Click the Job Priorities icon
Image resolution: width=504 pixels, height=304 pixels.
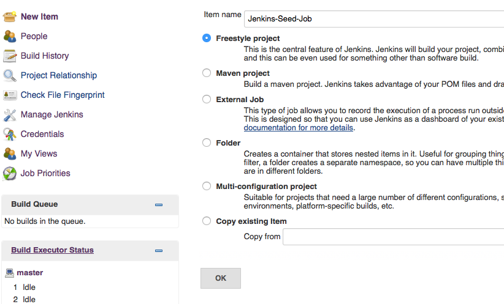10,173
